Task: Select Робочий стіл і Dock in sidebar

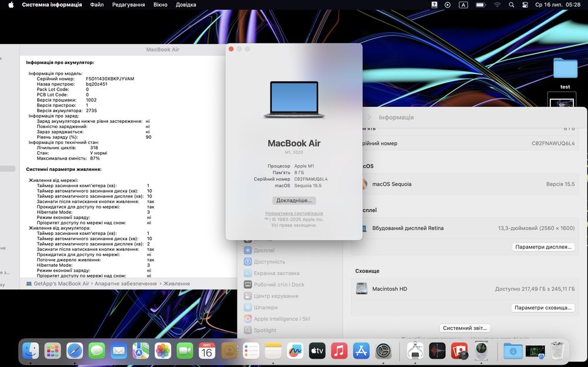Action: tap(274, 285)
